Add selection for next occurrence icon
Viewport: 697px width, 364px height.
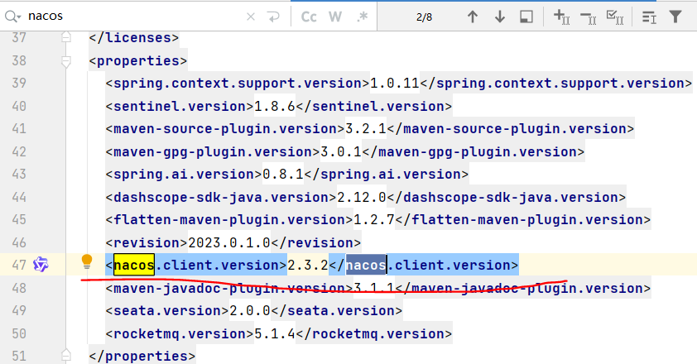(561, 17)
